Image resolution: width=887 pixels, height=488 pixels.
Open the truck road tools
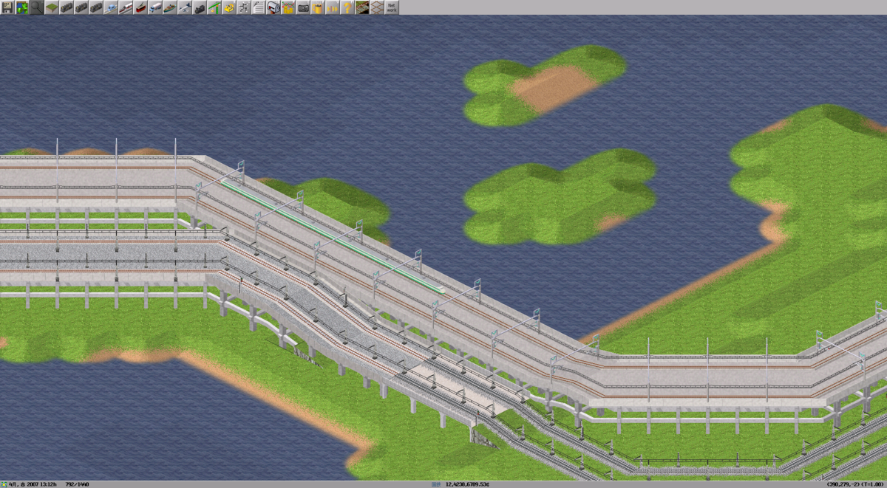155,7
